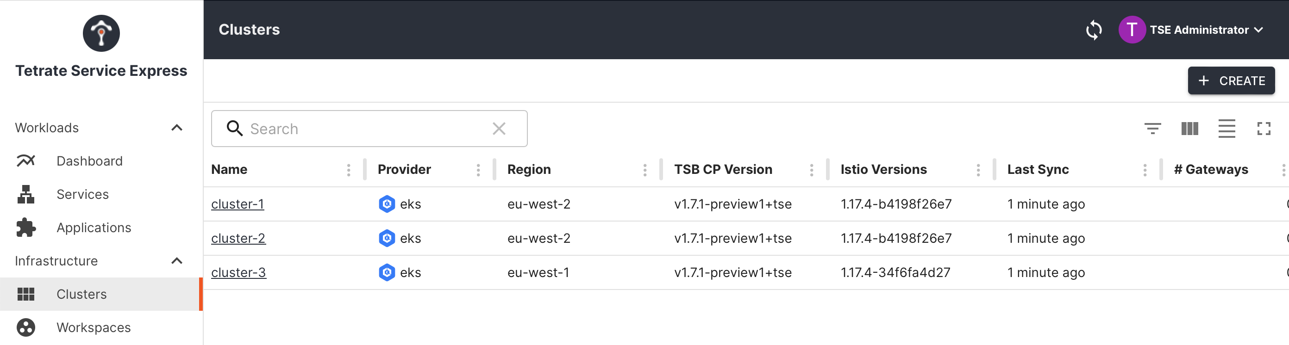1289x345 pixels.
Task: Open Dashboard in the sidebar
Action: 89,161
